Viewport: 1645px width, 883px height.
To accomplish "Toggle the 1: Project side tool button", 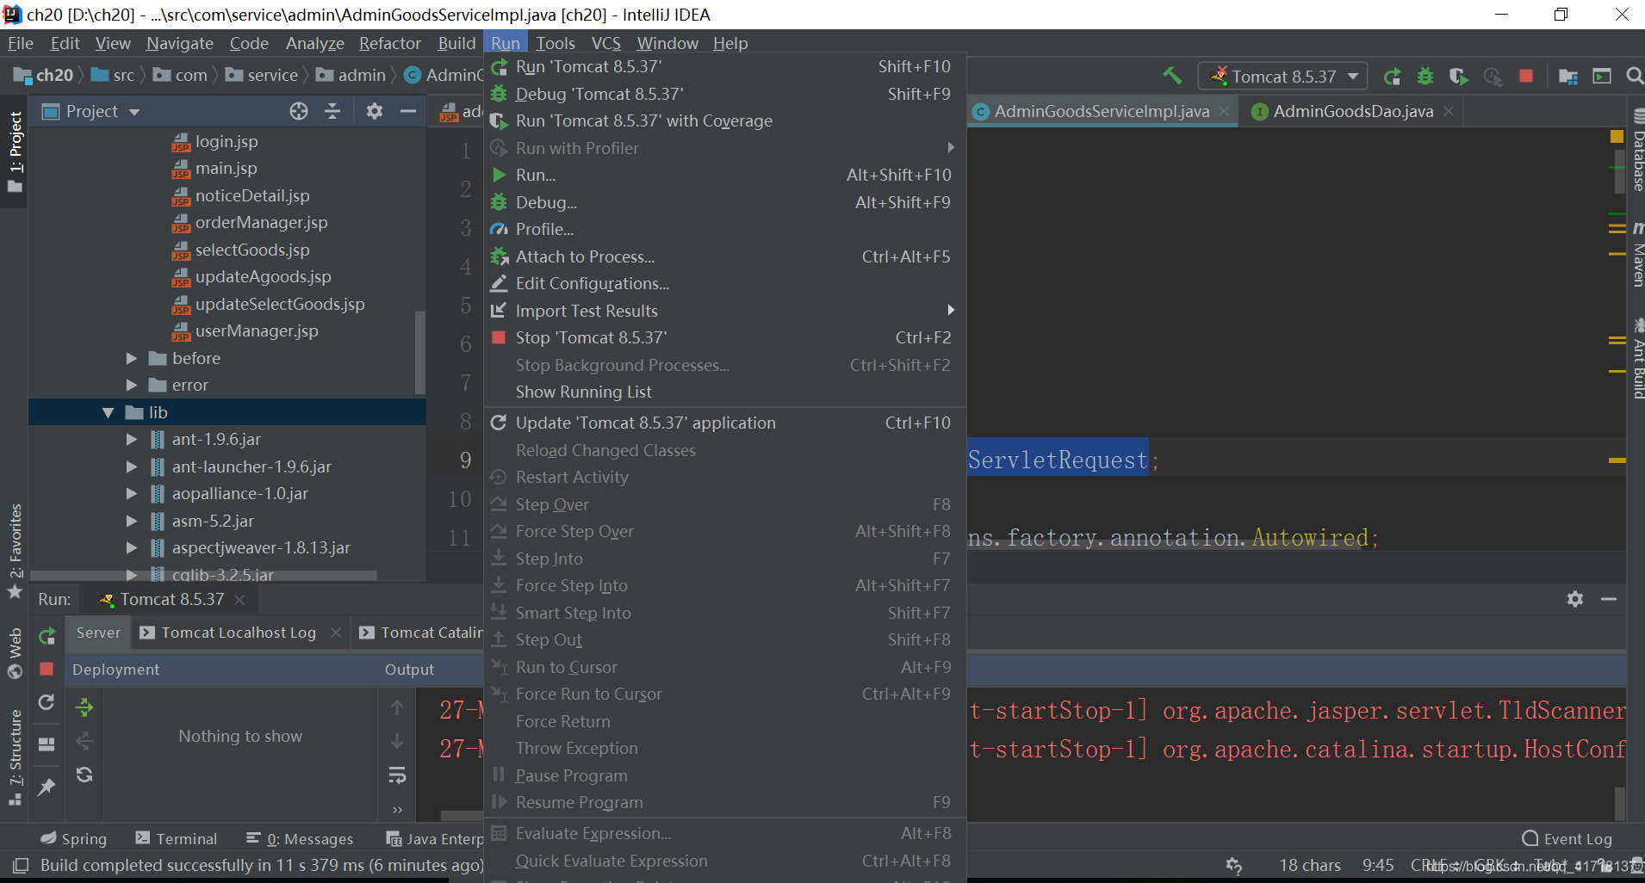I will tap(15, 152).
